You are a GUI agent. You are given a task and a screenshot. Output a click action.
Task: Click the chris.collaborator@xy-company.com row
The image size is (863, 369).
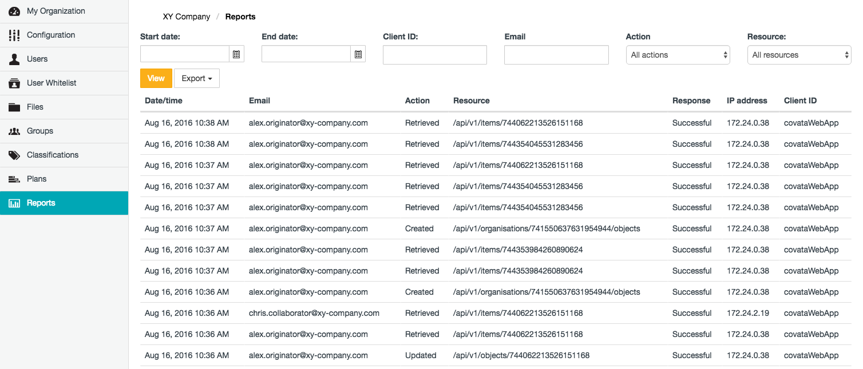click(314, 313)
